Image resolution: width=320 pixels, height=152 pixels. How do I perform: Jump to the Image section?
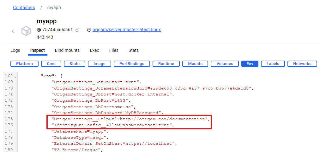pos(100,64)
